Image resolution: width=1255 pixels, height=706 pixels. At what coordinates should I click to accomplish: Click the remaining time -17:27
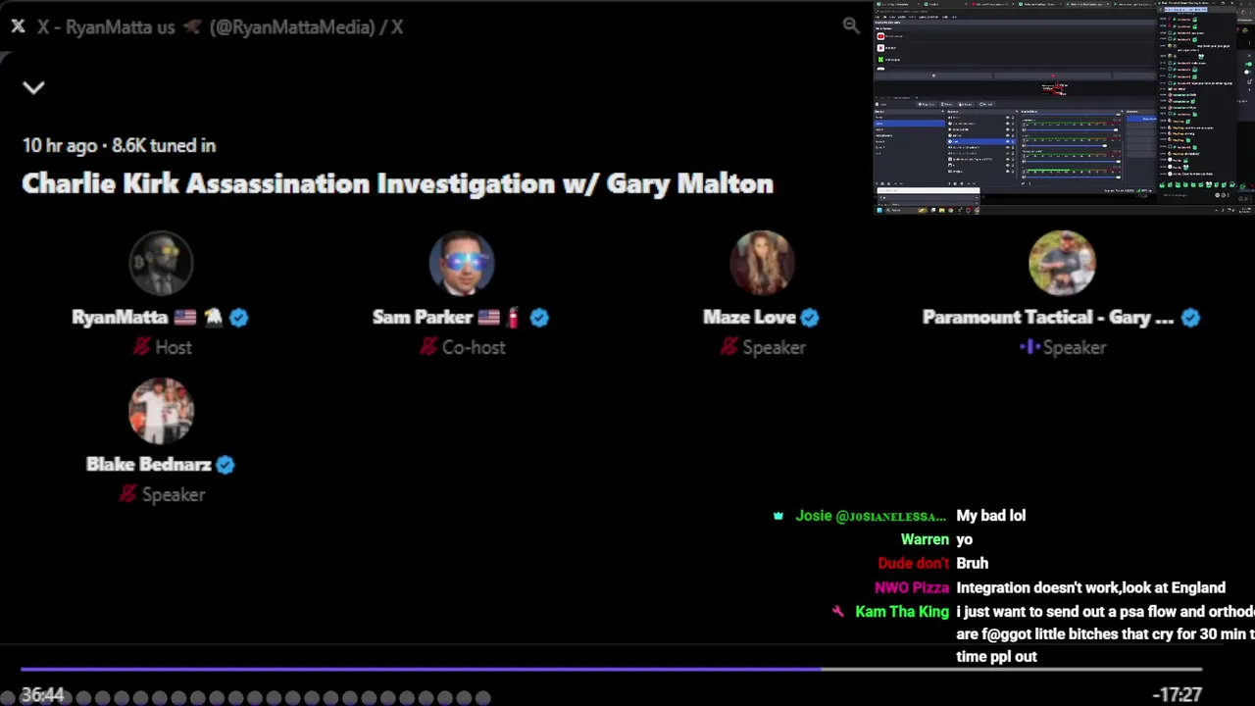tap(1177, 694)
